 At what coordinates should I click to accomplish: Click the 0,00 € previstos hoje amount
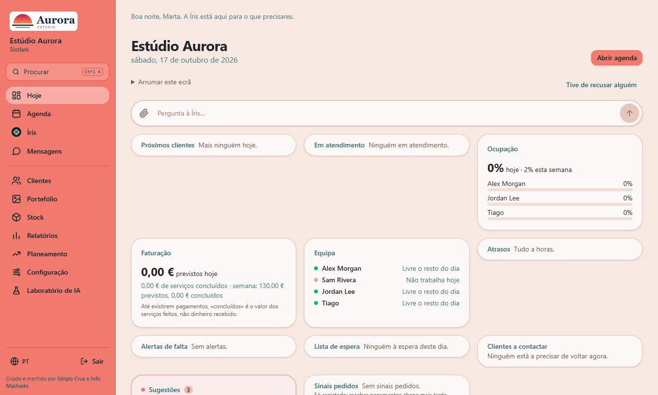point(179,272)
